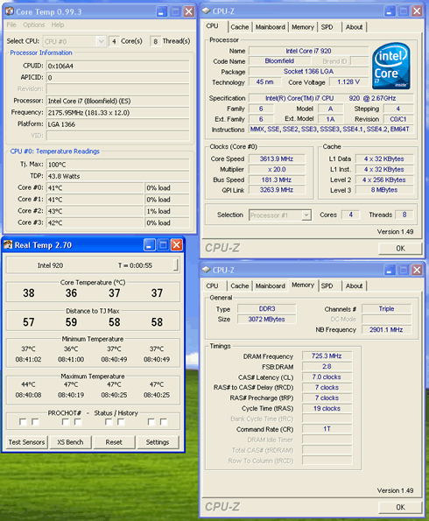Close the top CPU-Z window
The image size is (429, 521).
pyautogui.click(x=417, y=11)
